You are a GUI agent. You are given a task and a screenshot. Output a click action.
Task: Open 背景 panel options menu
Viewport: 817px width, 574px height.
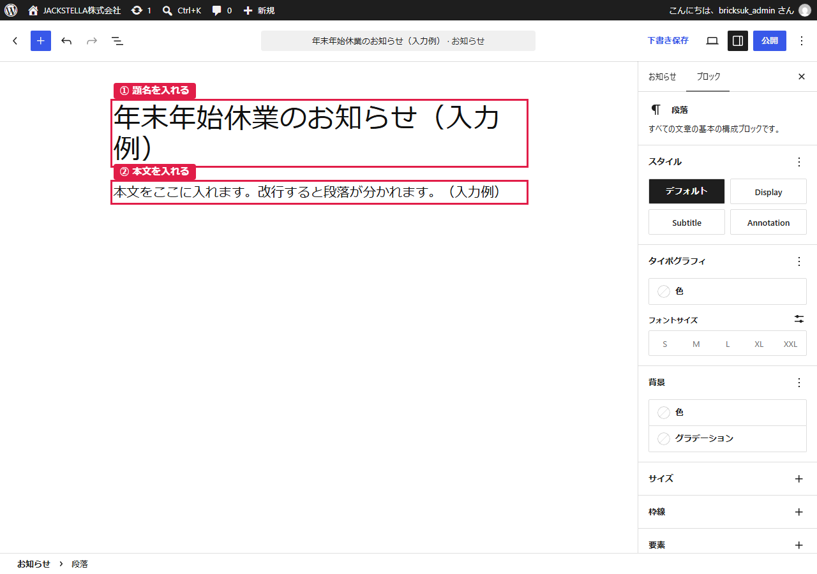[799, 383]
